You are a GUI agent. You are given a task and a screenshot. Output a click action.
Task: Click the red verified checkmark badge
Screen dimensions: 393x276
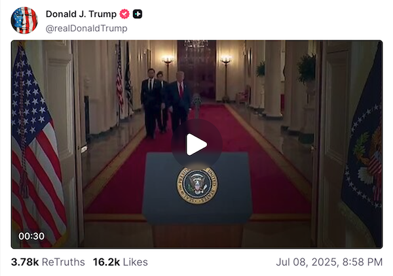tap(124, 14)
